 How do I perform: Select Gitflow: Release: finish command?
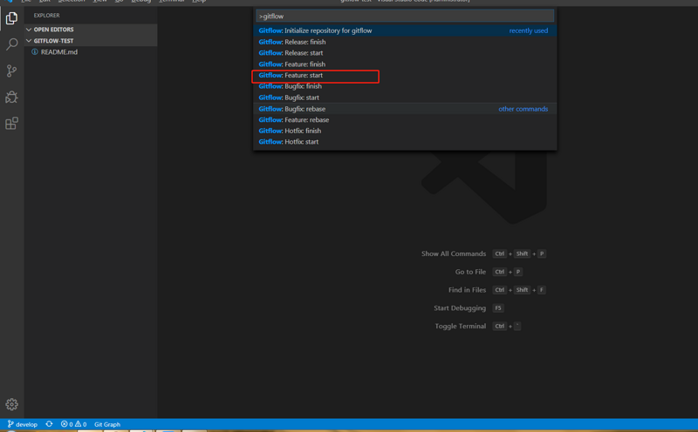405,42
